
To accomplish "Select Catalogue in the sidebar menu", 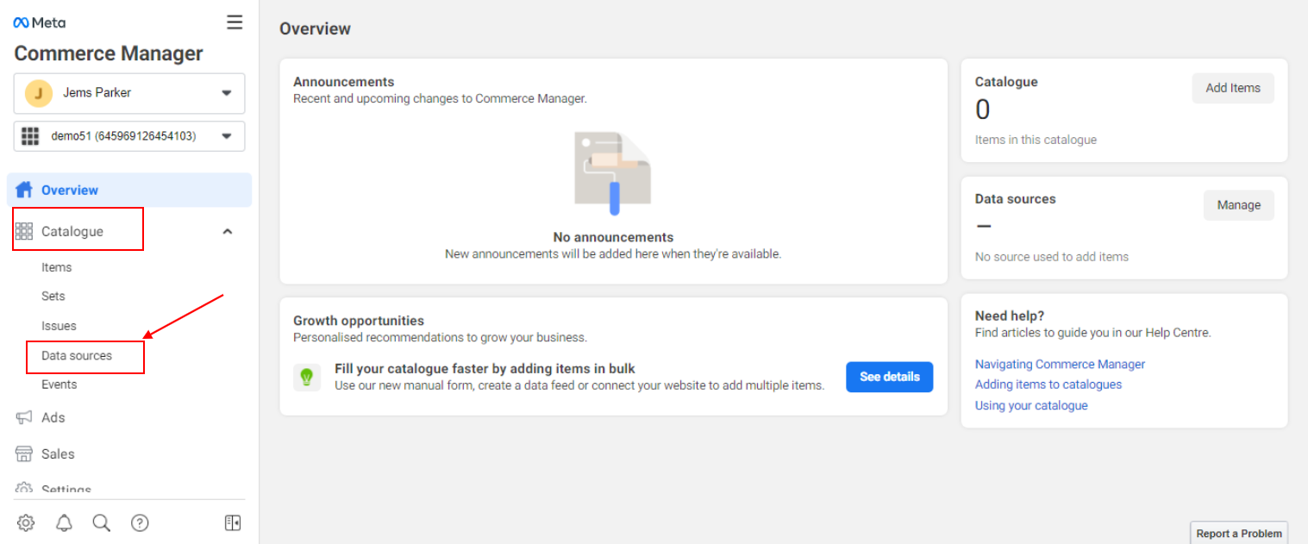I will point(72,231).
